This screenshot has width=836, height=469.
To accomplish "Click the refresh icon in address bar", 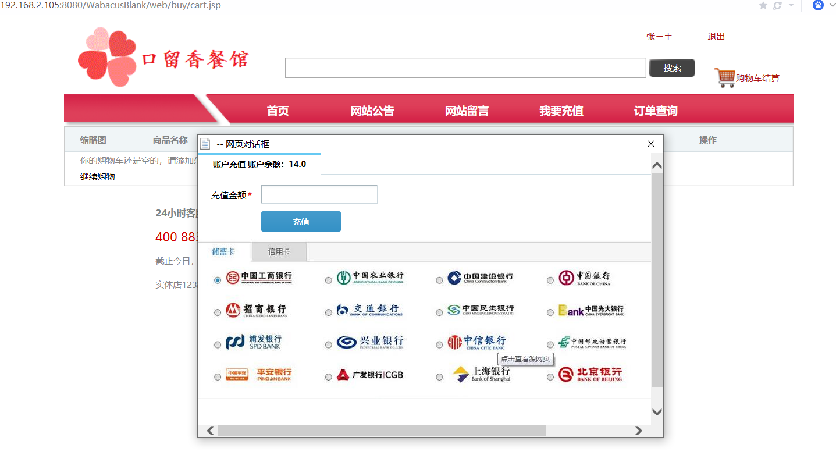I will pos(778,5).
